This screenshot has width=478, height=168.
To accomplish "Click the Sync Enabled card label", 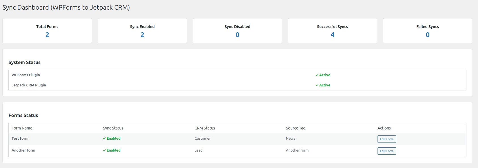I will coord(142,27).
